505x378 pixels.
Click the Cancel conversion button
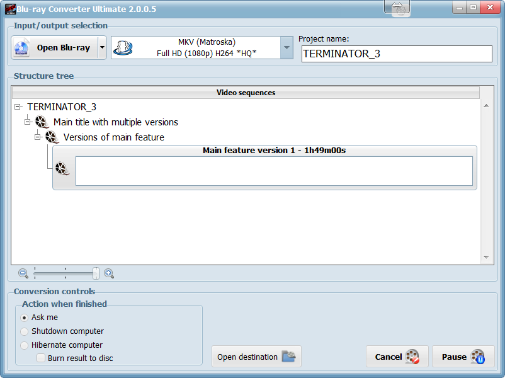397,357
